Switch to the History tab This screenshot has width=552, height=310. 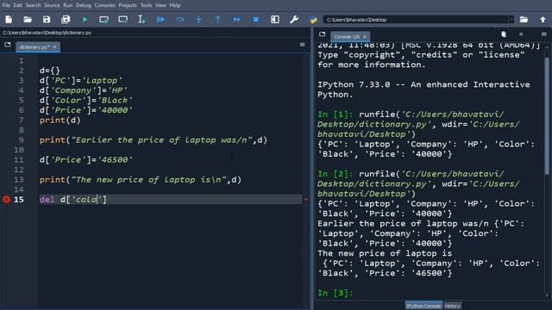click(452, 306)
